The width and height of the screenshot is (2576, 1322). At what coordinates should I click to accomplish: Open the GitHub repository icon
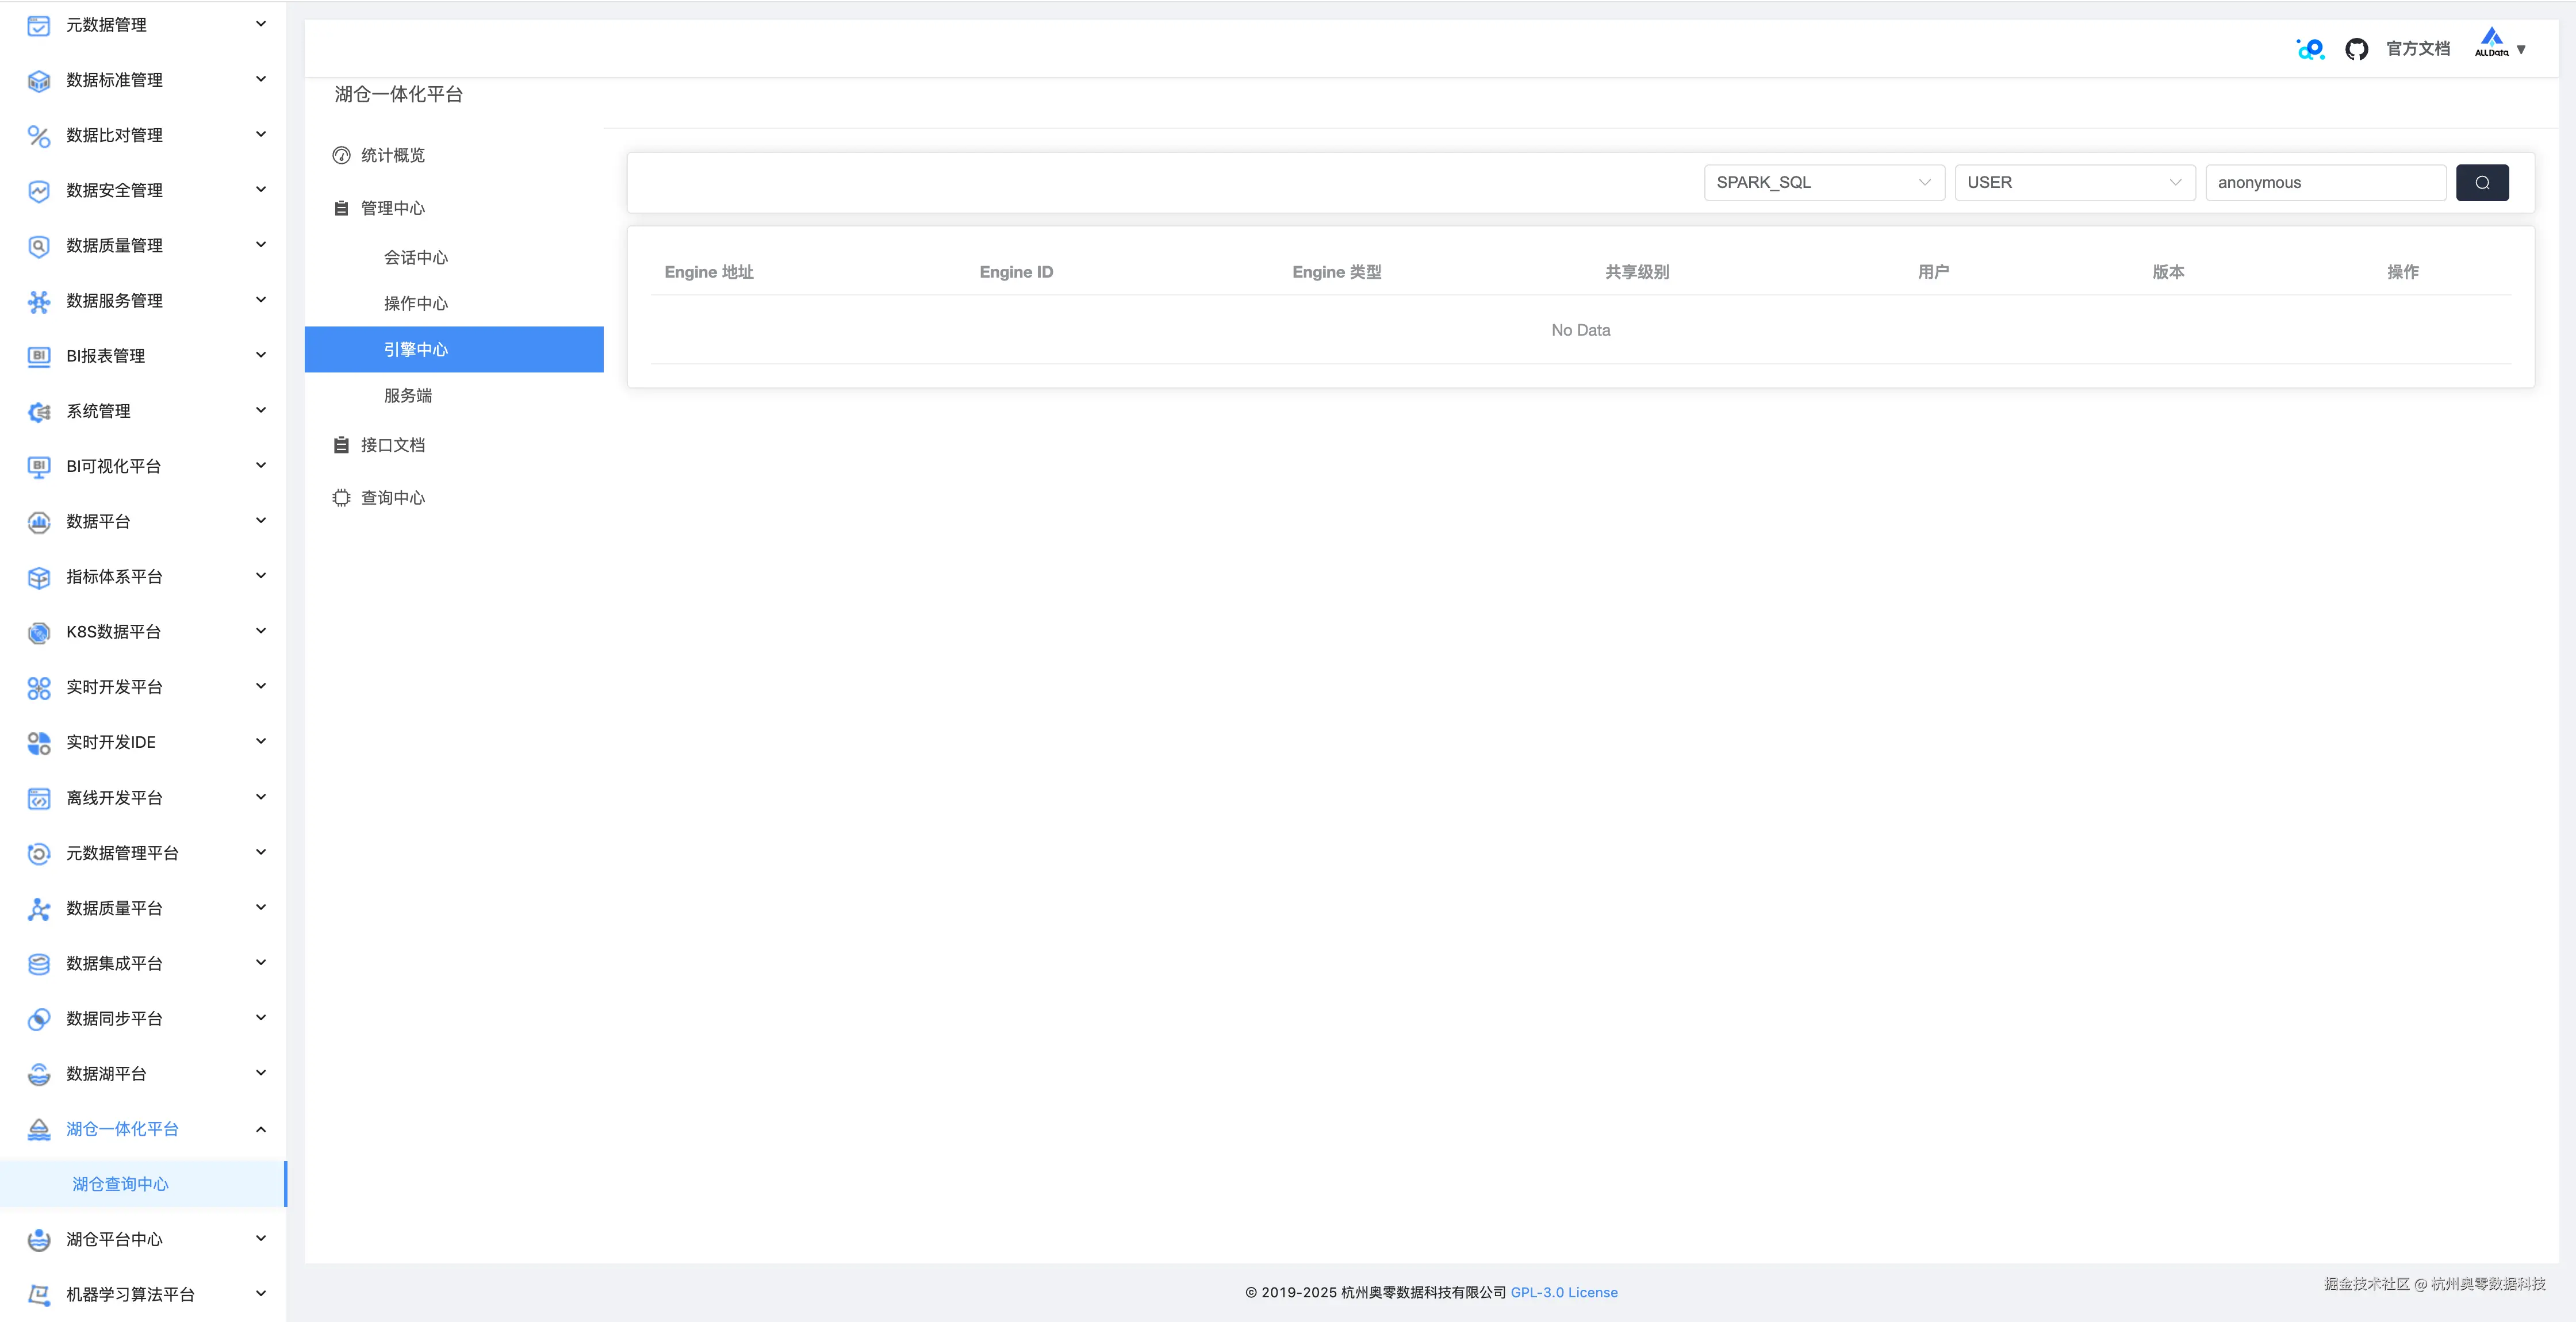click(2356, 49)
